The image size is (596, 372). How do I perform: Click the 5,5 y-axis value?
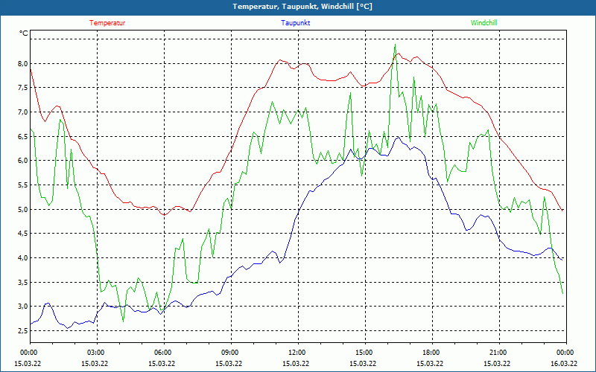pyautogui.click(x=23, y=185)
